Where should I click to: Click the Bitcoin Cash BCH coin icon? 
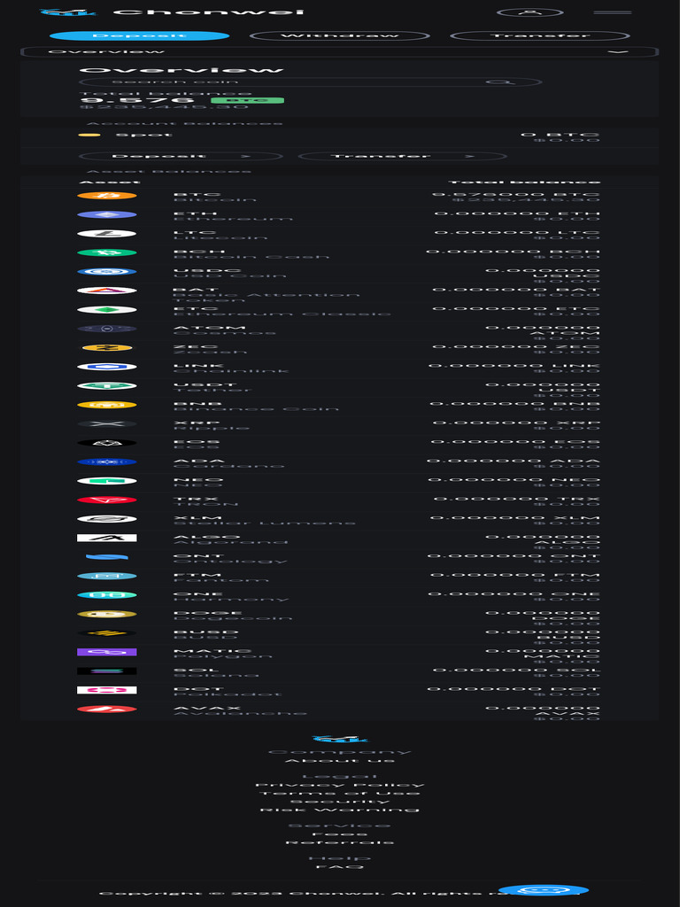coord(107,252)
